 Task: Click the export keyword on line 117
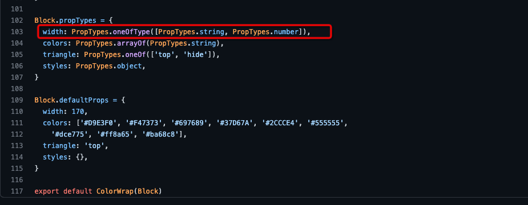tap(47, 191)
